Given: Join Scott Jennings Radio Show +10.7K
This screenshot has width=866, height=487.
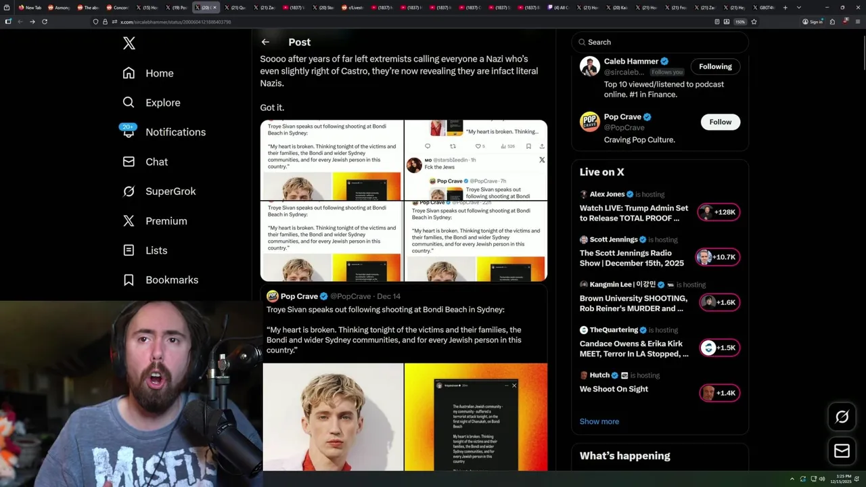Looking at the screenshot, I should (x=719, y=257).
